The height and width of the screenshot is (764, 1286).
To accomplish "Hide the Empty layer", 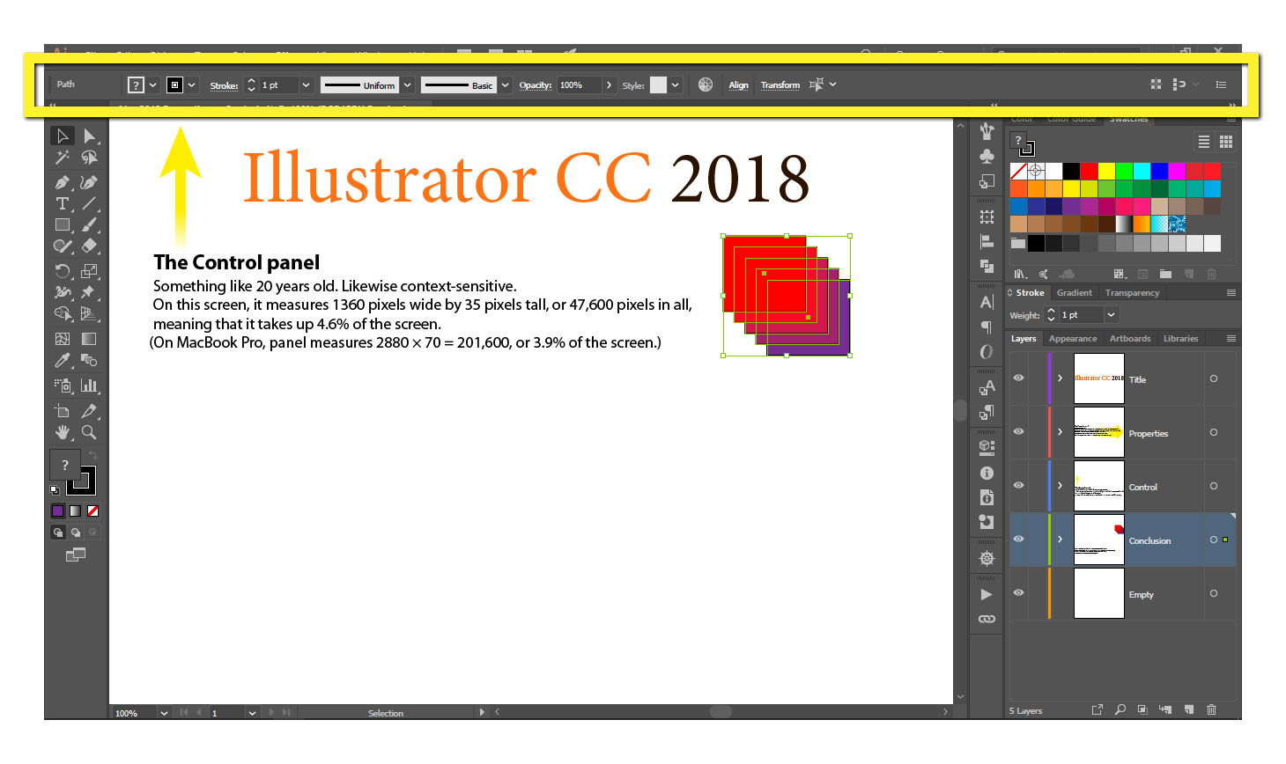I will tap(1018, 594).
